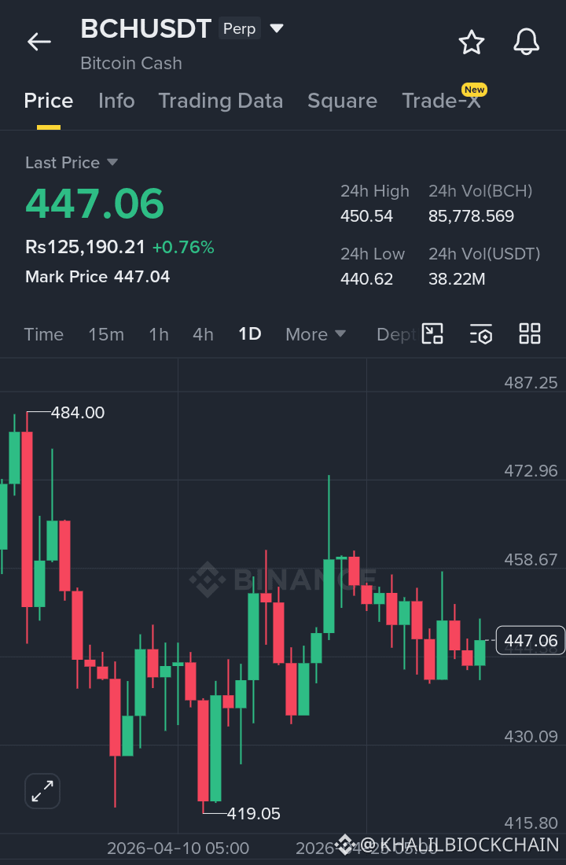
Task: Click the Bitcoin Cash subtitle
Action: click(x=131, y=64)
